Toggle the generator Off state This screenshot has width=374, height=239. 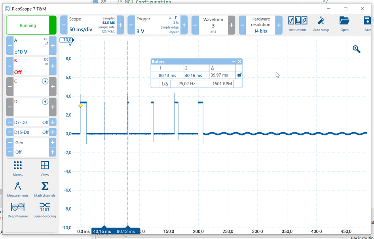pyautogui.click(x=31, y=152)
